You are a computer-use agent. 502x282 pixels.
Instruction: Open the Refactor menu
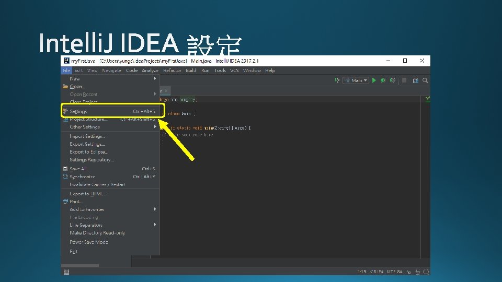(172, 70)
